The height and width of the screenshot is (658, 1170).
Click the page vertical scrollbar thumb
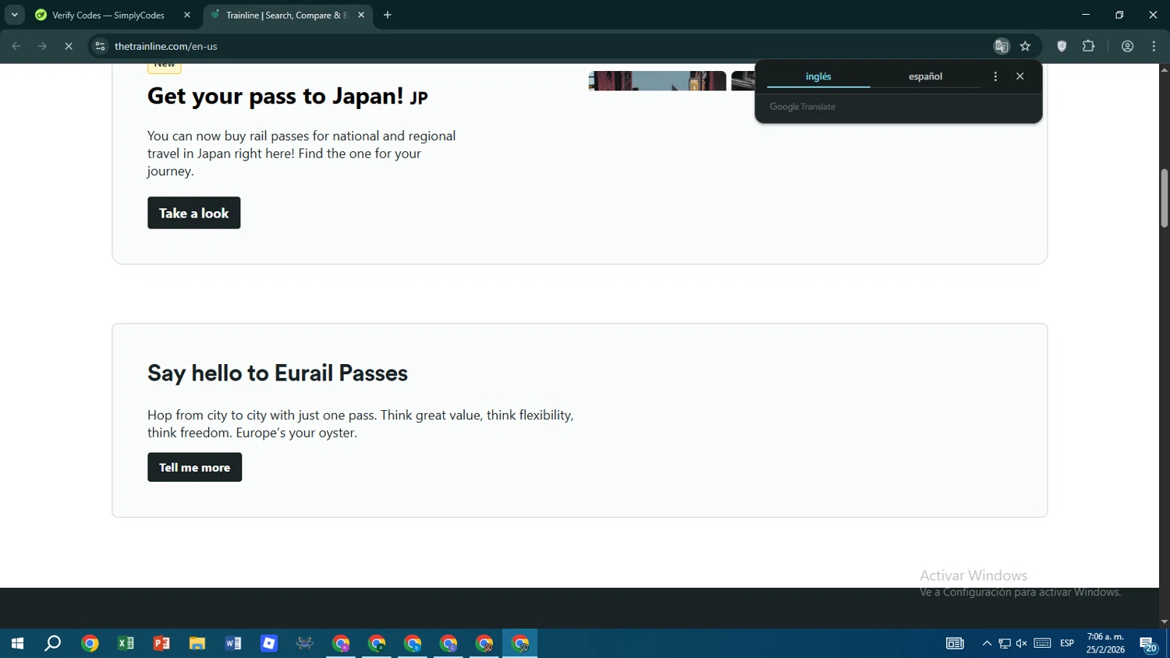(x=1164, y=198)
